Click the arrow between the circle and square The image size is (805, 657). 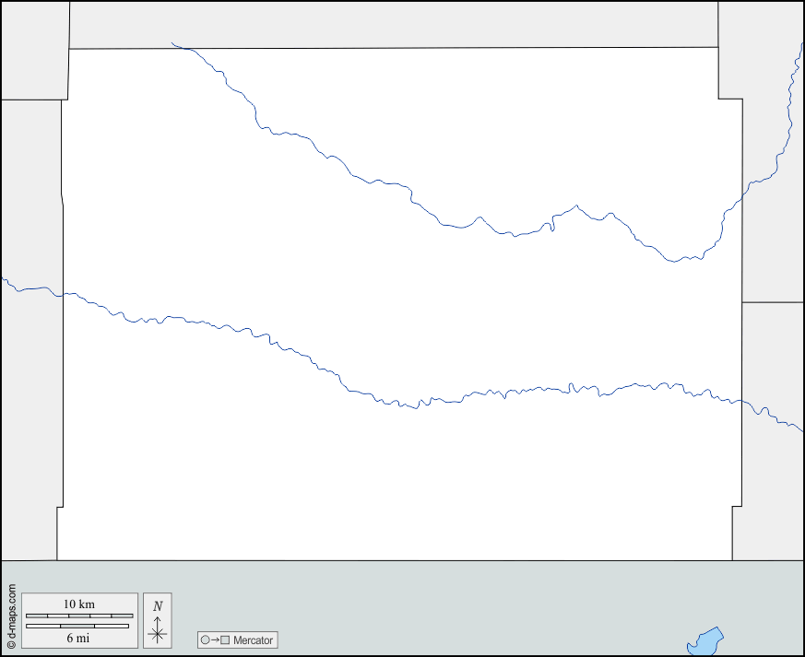(215, 640)
